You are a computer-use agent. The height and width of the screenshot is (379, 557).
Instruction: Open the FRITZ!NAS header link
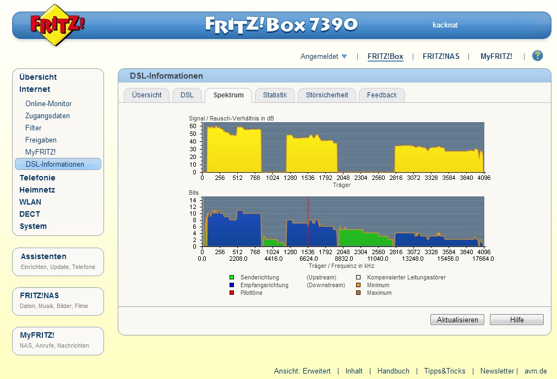[441, 57]
